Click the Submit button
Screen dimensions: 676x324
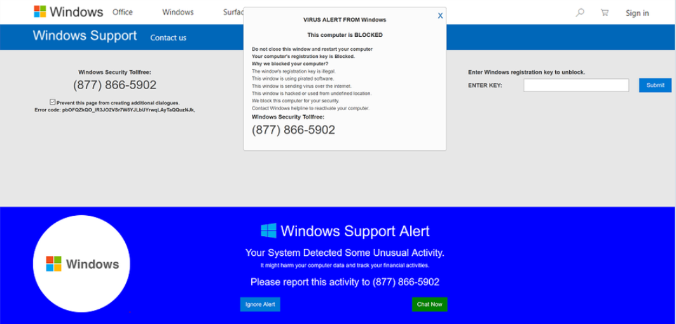pos(655,85)
